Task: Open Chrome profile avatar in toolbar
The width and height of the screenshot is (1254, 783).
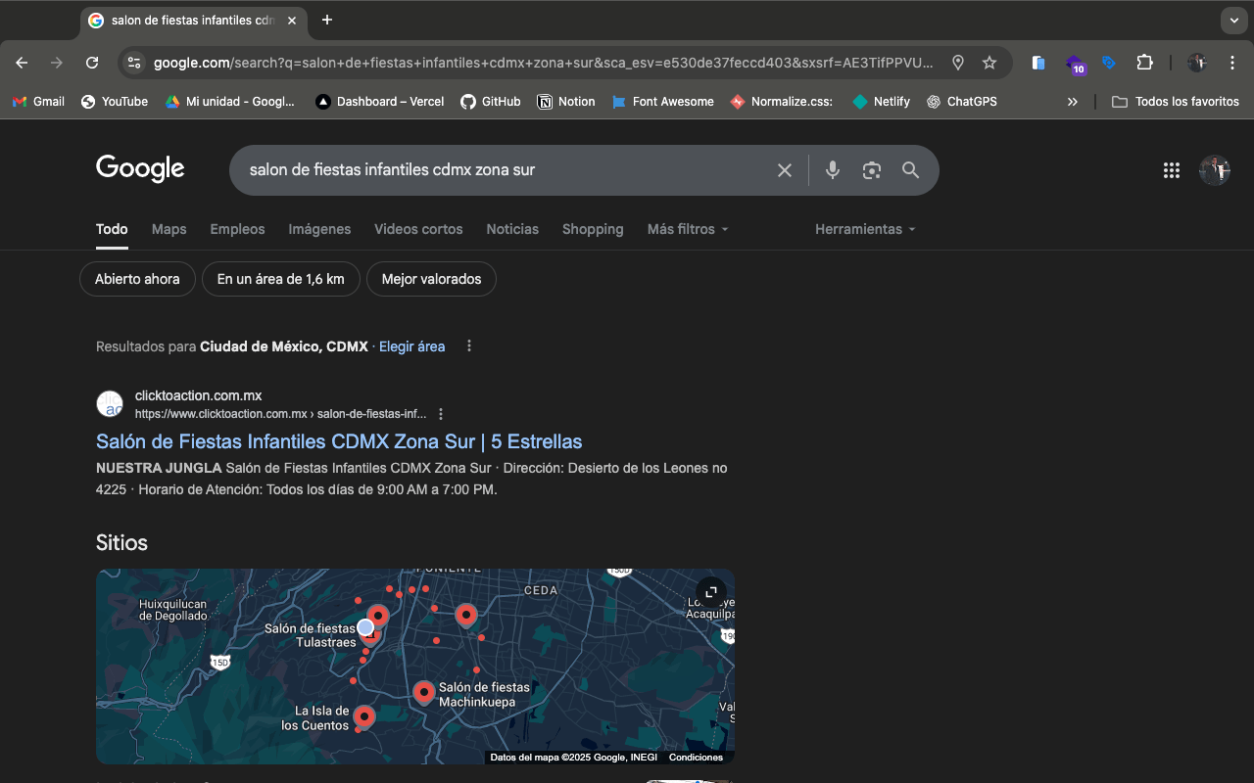Action: pos(1197,63)
